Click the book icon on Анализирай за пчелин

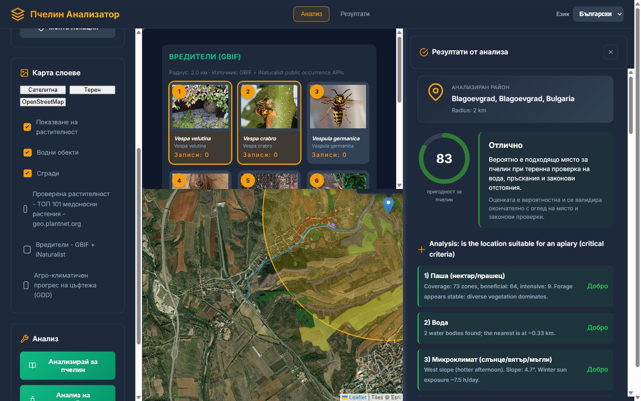[32, 366]
